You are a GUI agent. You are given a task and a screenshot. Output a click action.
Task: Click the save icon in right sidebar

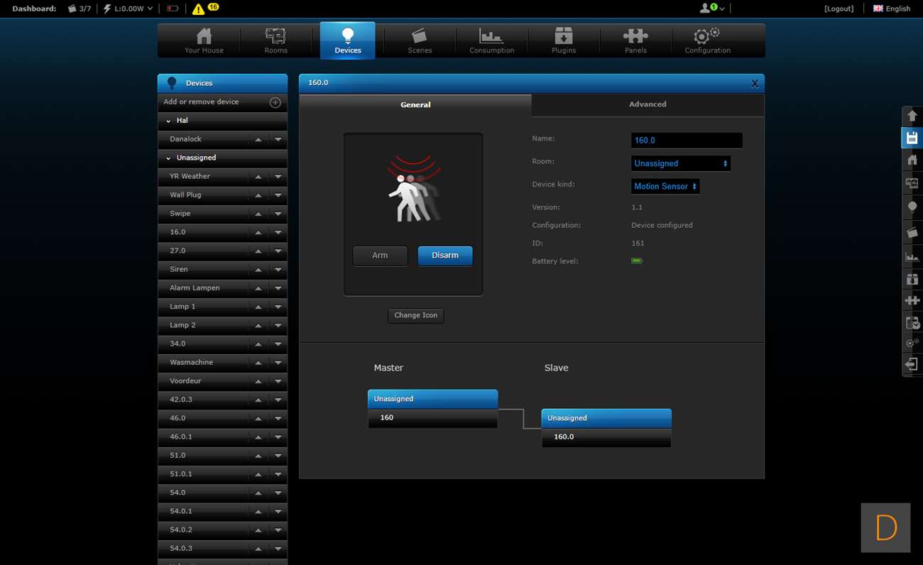(x=912, y=138)
